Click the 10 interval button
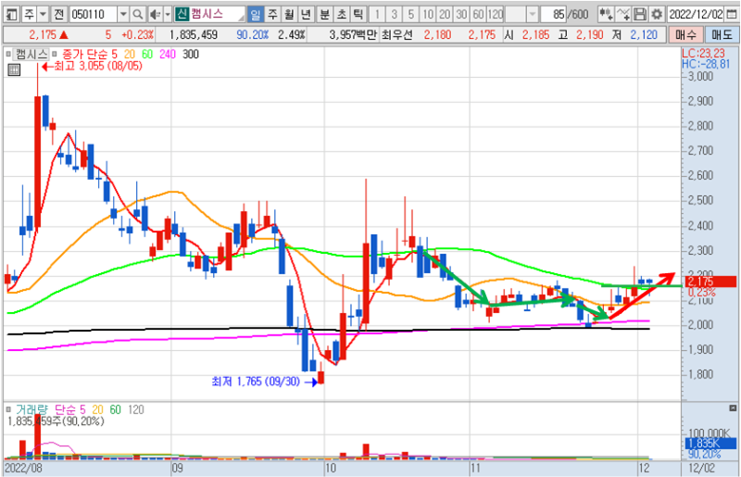This screenshot has height=477, width=741. pos(428,15)
